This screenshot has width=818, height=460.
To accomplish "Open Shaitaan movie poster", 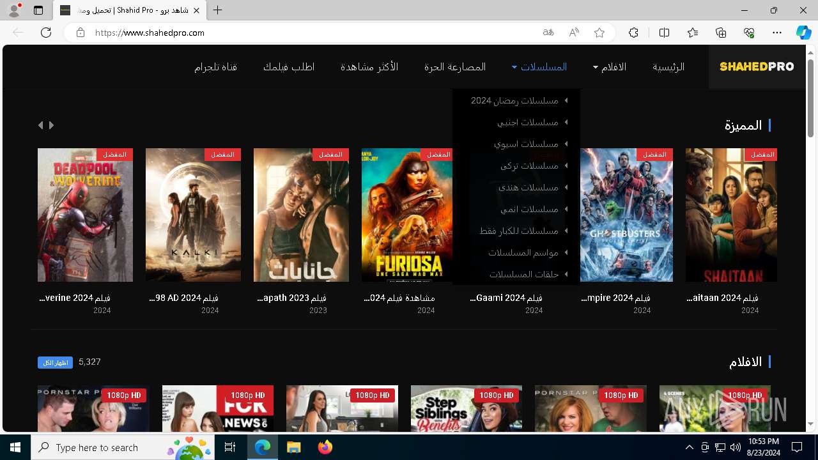I will 731,215.
